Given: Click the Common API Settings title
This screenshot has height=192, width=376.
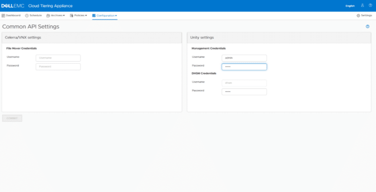Looking at the screenshot, I should click(31, 26).
